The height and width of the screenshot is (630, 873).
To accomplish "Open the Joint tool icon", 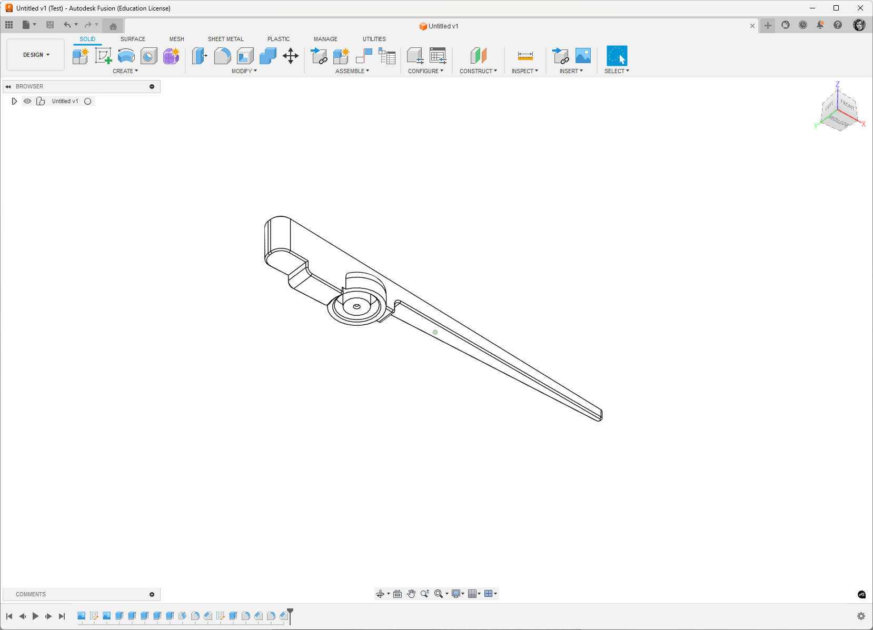I will point(364,56).
